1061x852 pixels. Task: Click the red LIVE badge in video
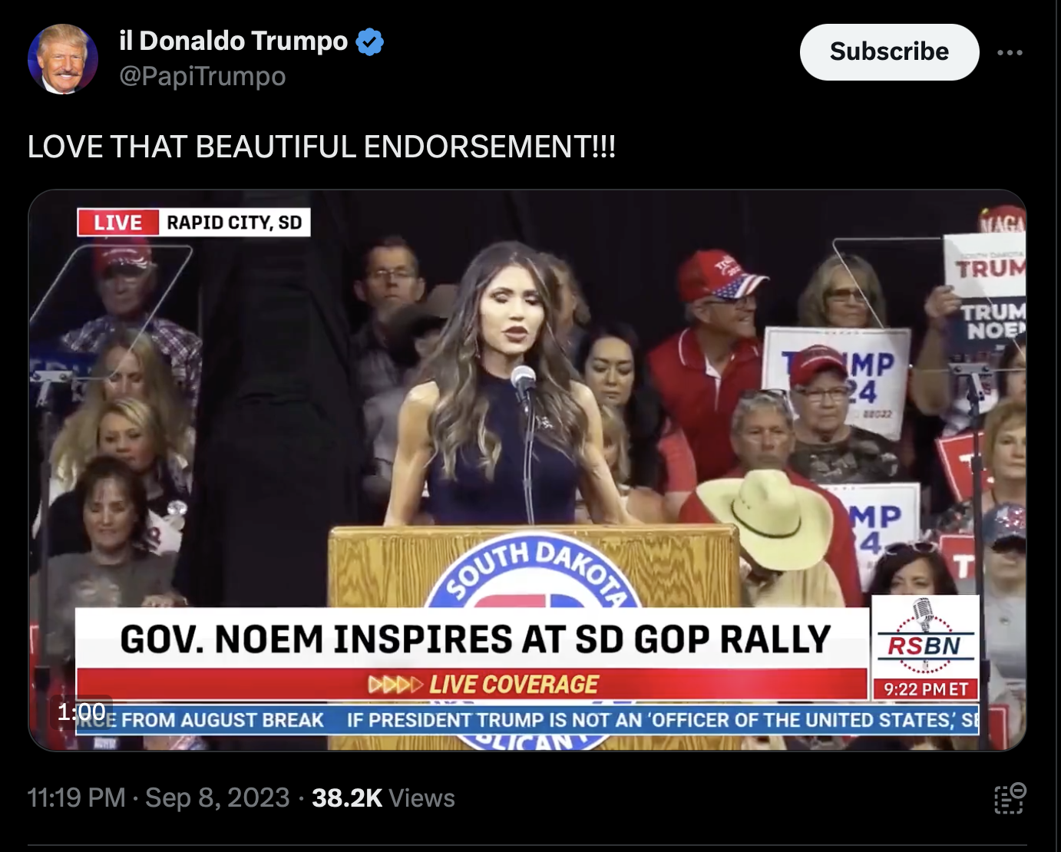(x=118, y=223)
